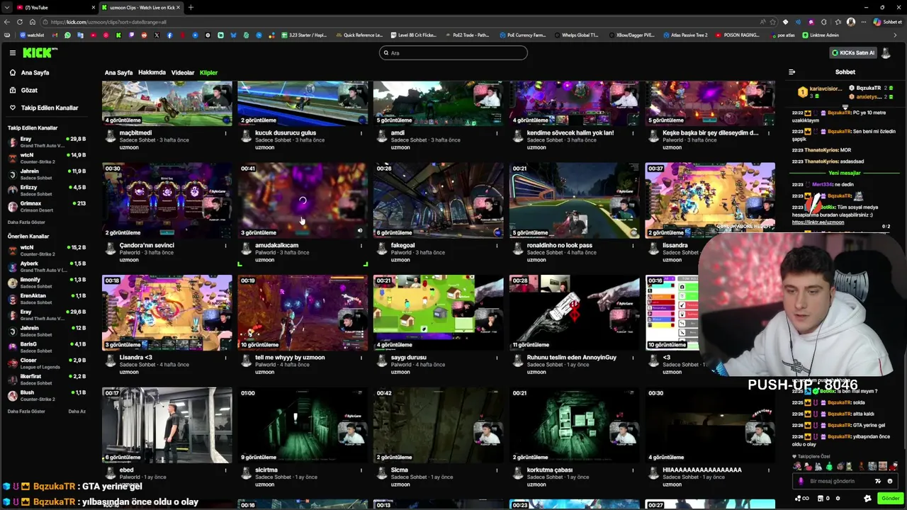Bookmark this page with the star icon
The height and width of the screenshot is (510, 907).
[773, 22]
